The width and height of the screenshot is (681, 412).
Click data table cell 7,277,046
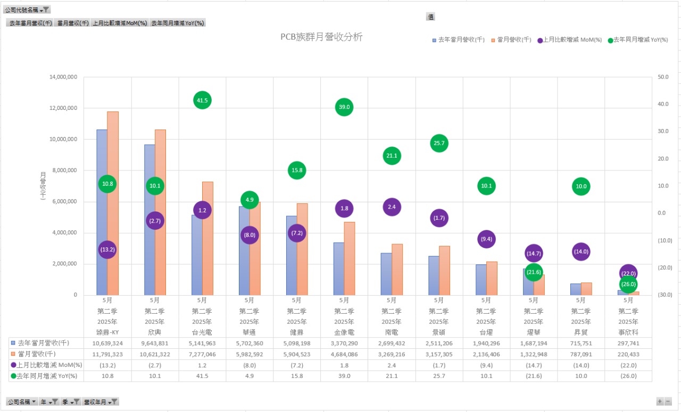tap(202, 354)
